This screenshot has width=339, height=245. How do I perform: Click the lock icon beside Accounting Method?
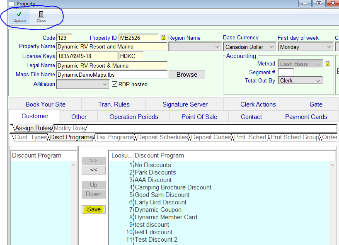tap(327, 63)
